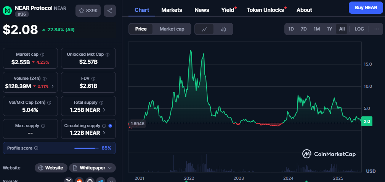Viewport: 385px width, 182px height.
Task: Open Market cap info tooltip icon
Action: coord(42,54)
